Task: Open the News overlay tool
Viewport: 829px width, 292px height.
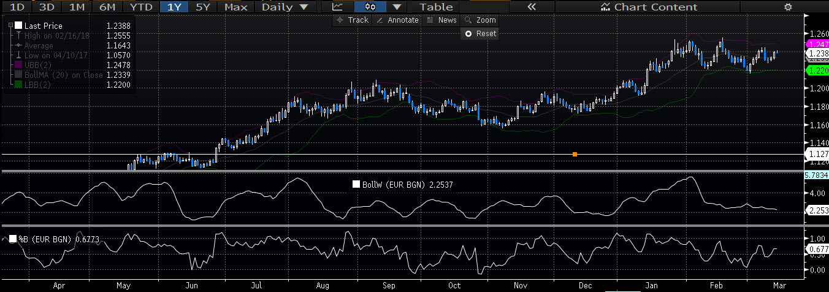Action: pyautogui.click(x=441, y=20)
